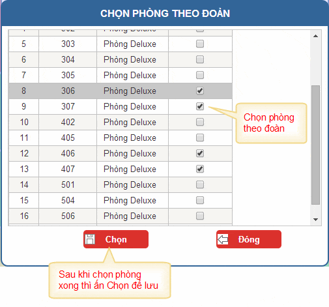Tick the checkbox for room 304
This screenshot has width=329, height=307.
point(200,59)
